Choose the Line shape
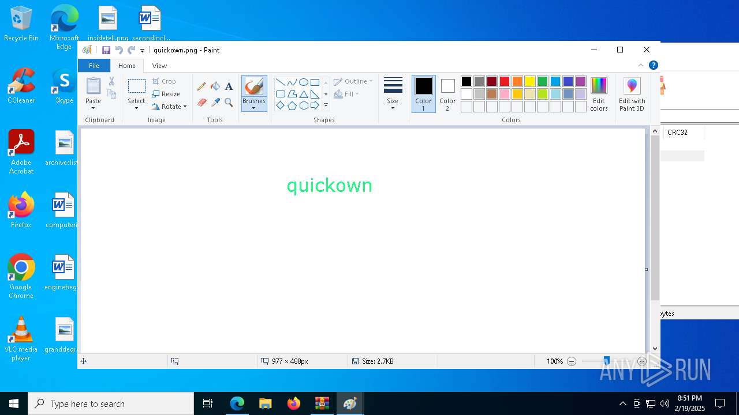 280,82
